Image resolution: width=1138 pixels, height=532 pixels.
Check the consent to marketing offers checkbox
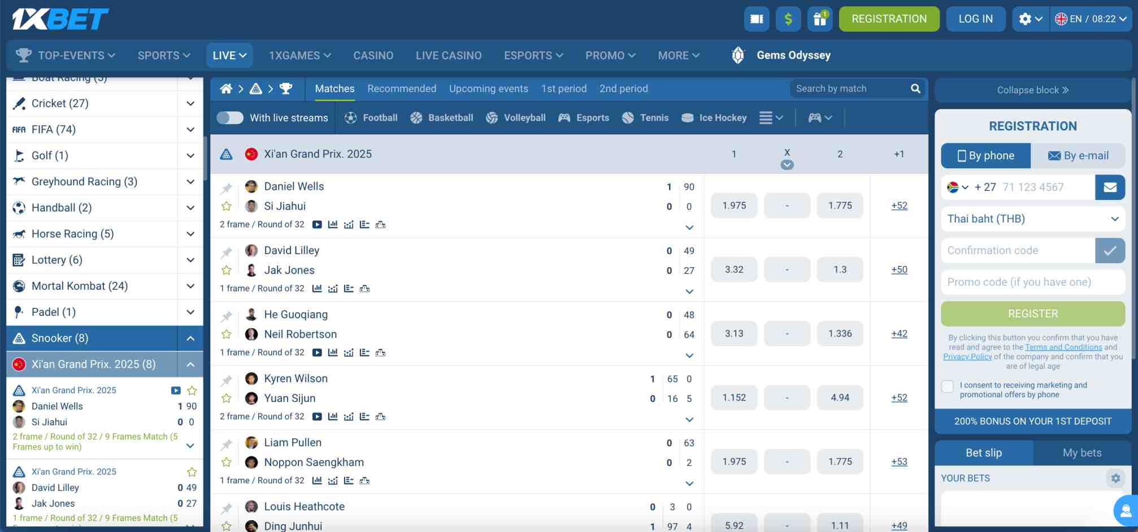[948, 386]
